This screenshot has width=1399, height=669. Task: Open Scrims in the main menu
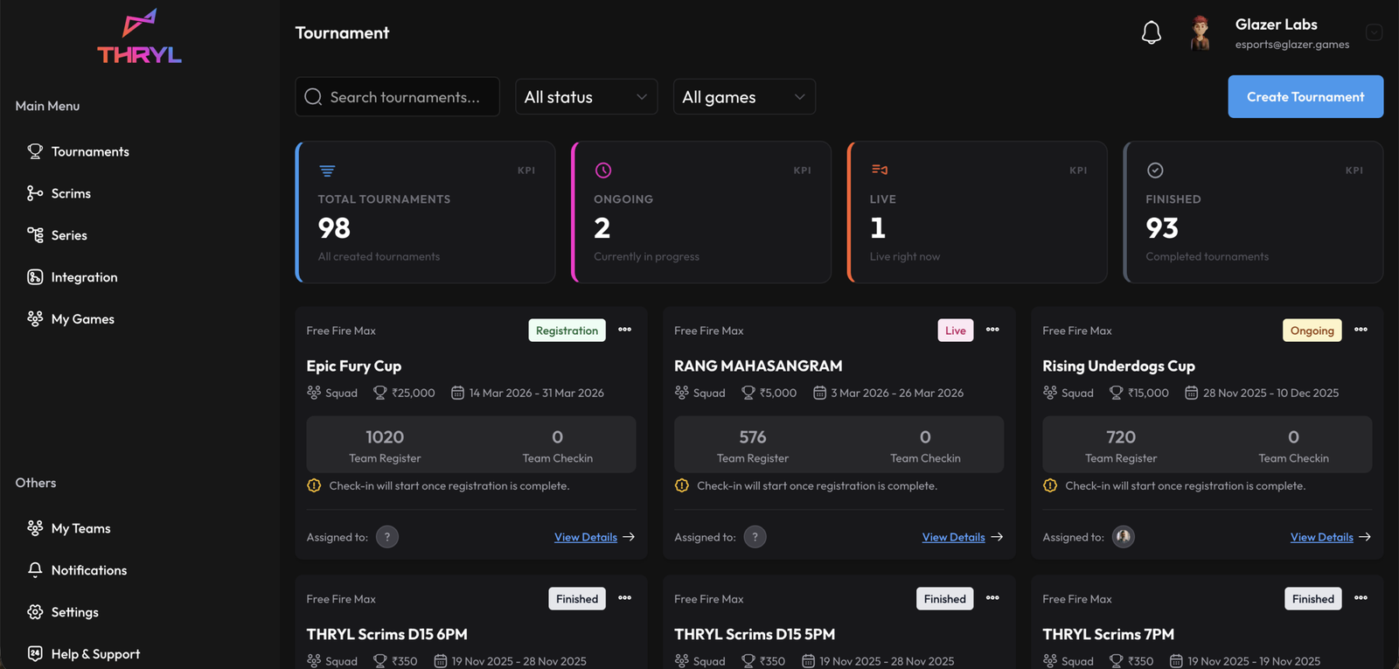(71, 193)
